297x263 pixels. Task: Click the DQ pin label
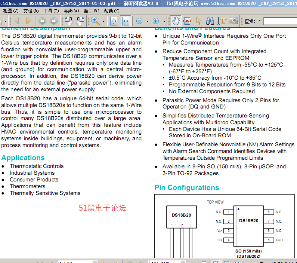coord(220,240)
